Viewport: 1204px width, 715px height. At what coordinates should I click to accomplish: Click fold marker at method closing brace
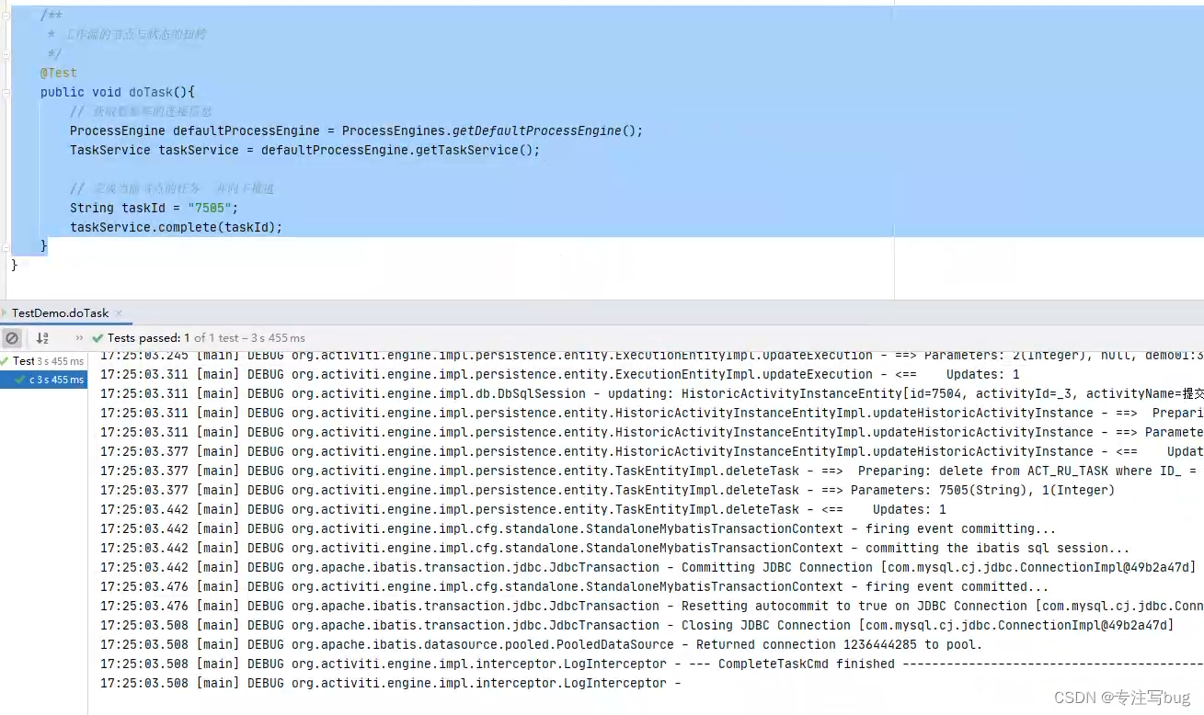click(6, 246)
